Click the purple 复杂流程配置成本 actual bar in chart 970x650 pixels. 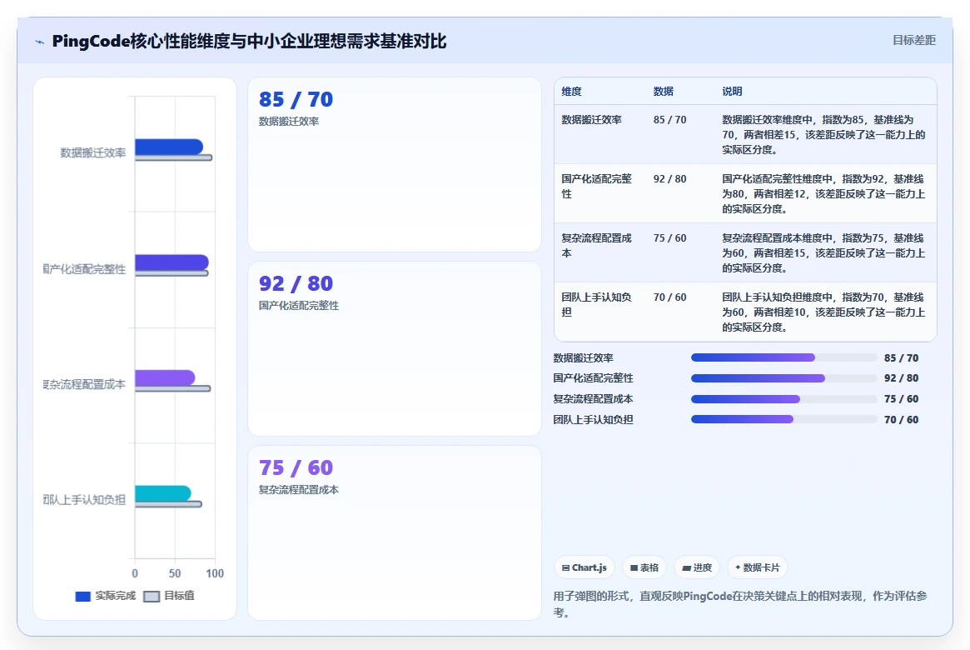pyautogui.click(x=165, y=377)
